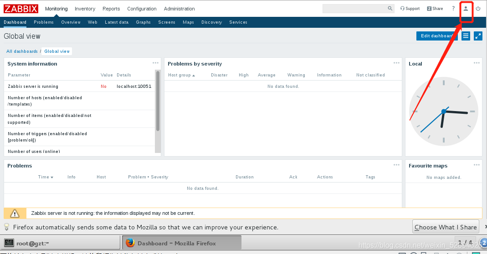Screen dimensions: 487x254
Task: Open the Inventory menu
Action: point(85,9)
